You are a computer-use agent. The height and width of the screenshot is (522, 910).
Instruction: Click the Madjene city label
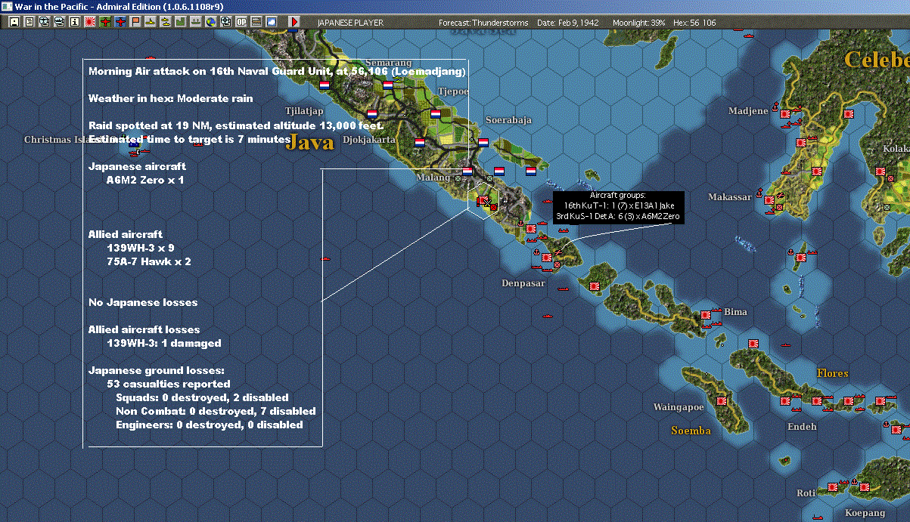748,111
